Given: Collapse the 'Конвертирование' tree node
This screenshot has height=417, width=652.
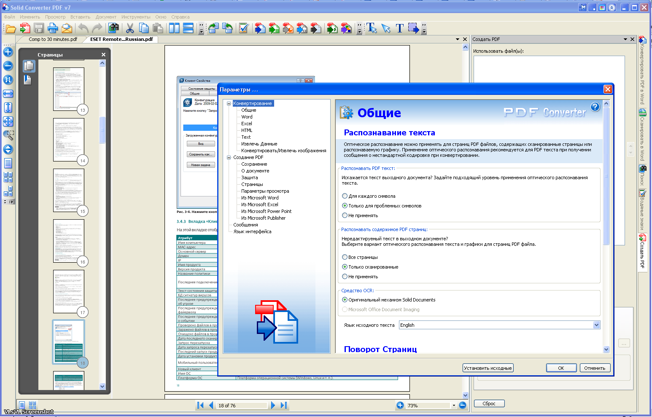Looking at the screenshot, I should click(x=229, y=103).
